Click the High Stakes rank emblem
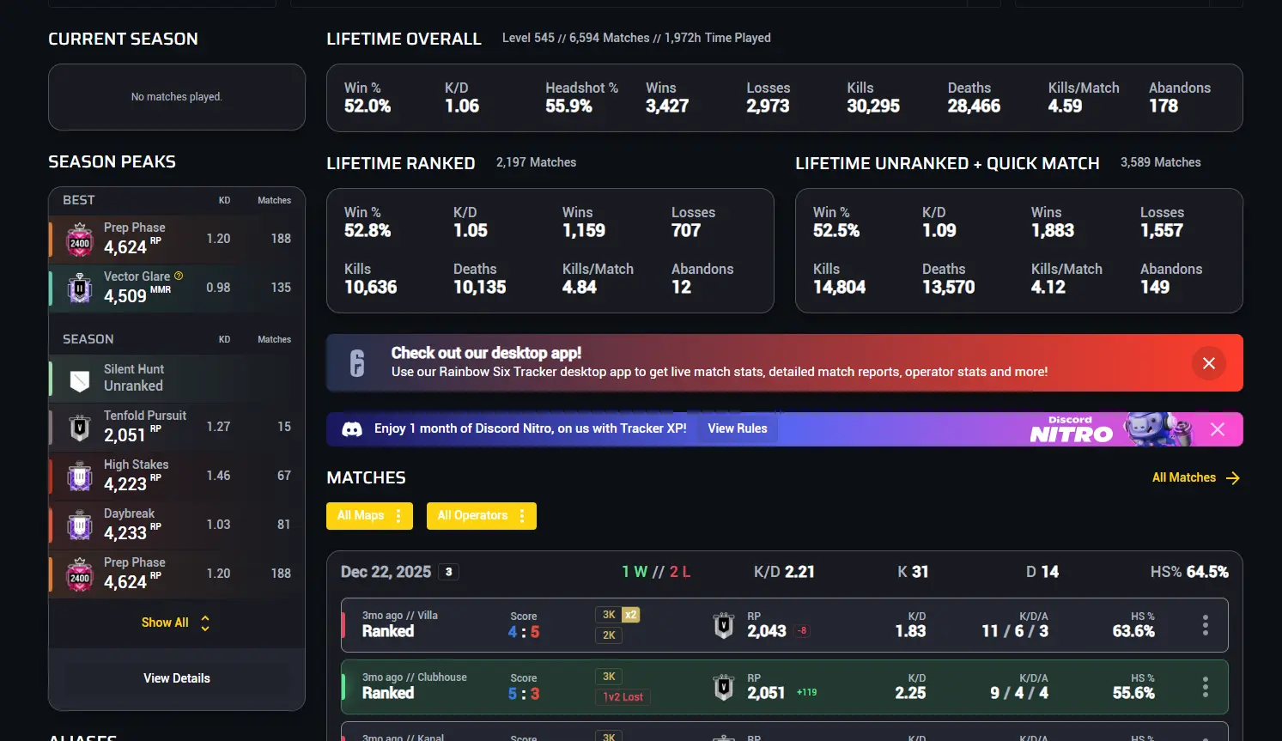This screenshot has width=1282, height=741. [x=80, y=476]
